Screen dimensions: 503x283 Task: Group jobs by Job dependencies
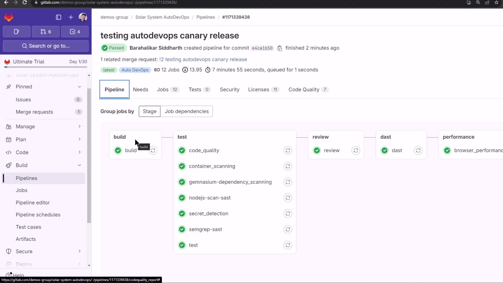[187, 111]
